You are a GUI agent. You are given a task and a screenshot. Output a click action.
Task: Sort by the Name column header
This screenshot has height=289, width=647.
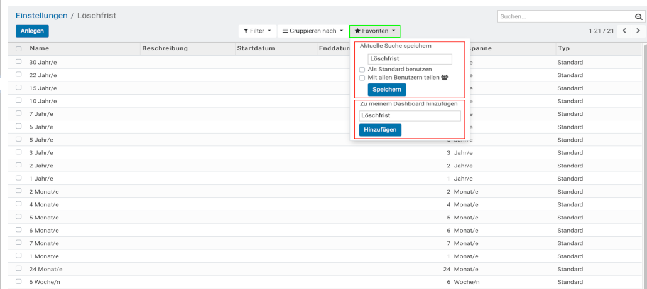click(x=39, y=49)
